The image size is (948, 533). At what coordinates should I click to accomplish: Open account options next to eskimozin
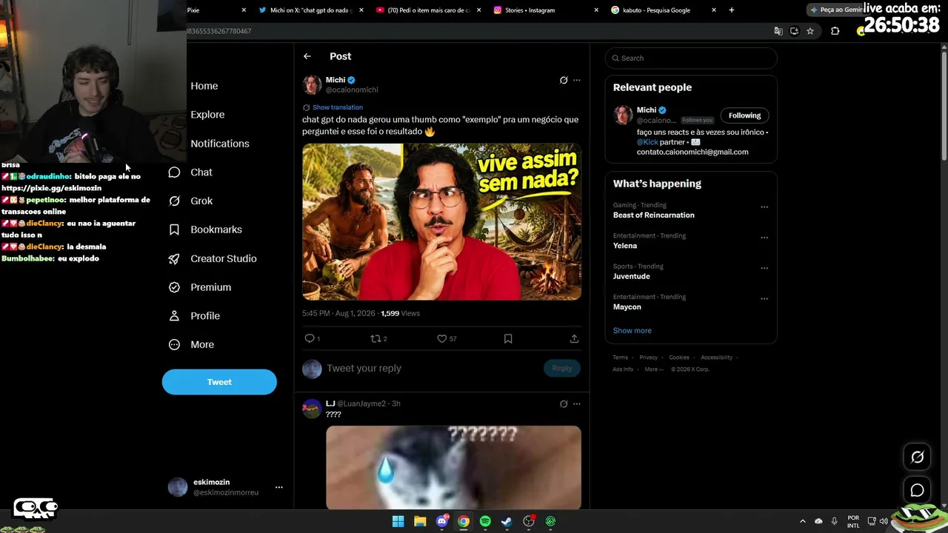(x=279, y=487)
